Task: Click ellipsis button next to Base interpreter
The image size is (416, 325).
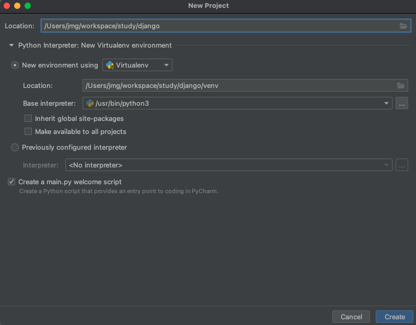Action: pos(402,103)
